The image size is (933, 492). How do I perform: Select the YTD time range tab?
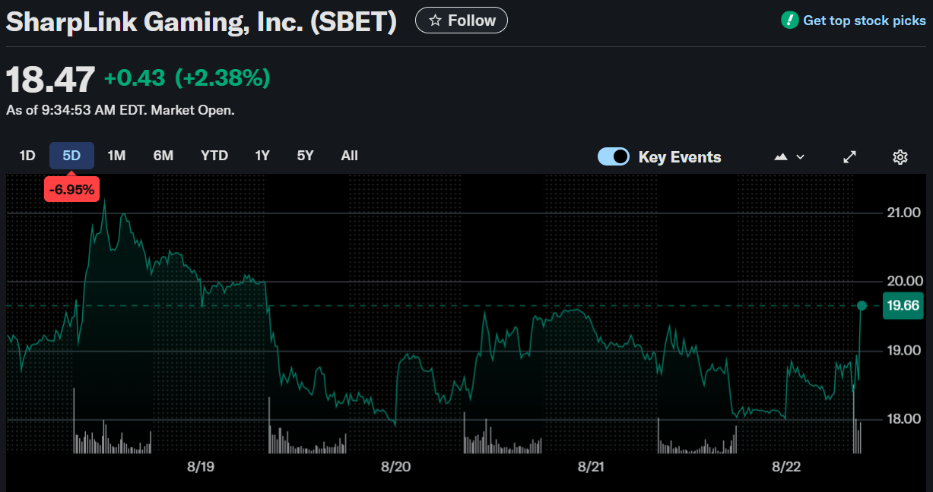pyautogui.click(x=214, y=156)
